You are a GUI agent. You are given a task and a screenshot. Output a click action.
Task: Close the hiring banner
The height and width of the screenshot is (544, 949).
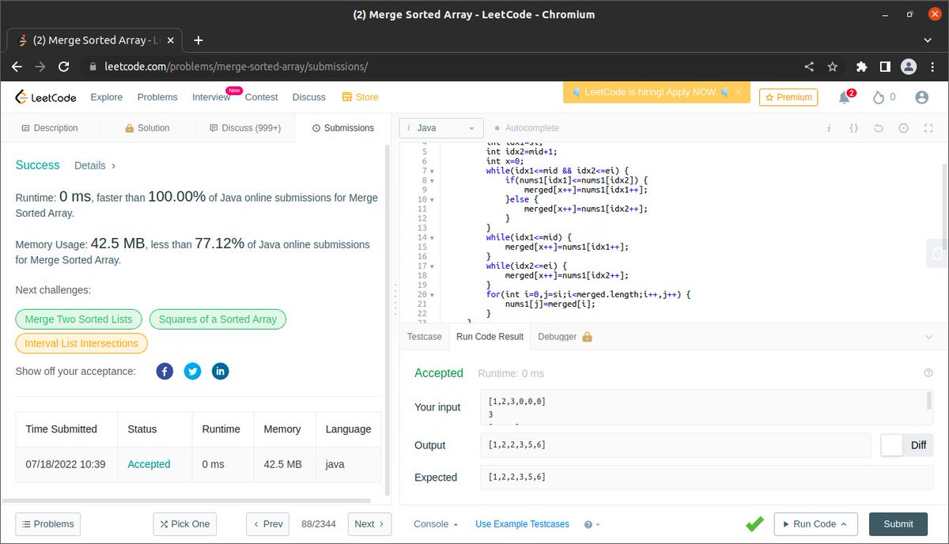739,93
